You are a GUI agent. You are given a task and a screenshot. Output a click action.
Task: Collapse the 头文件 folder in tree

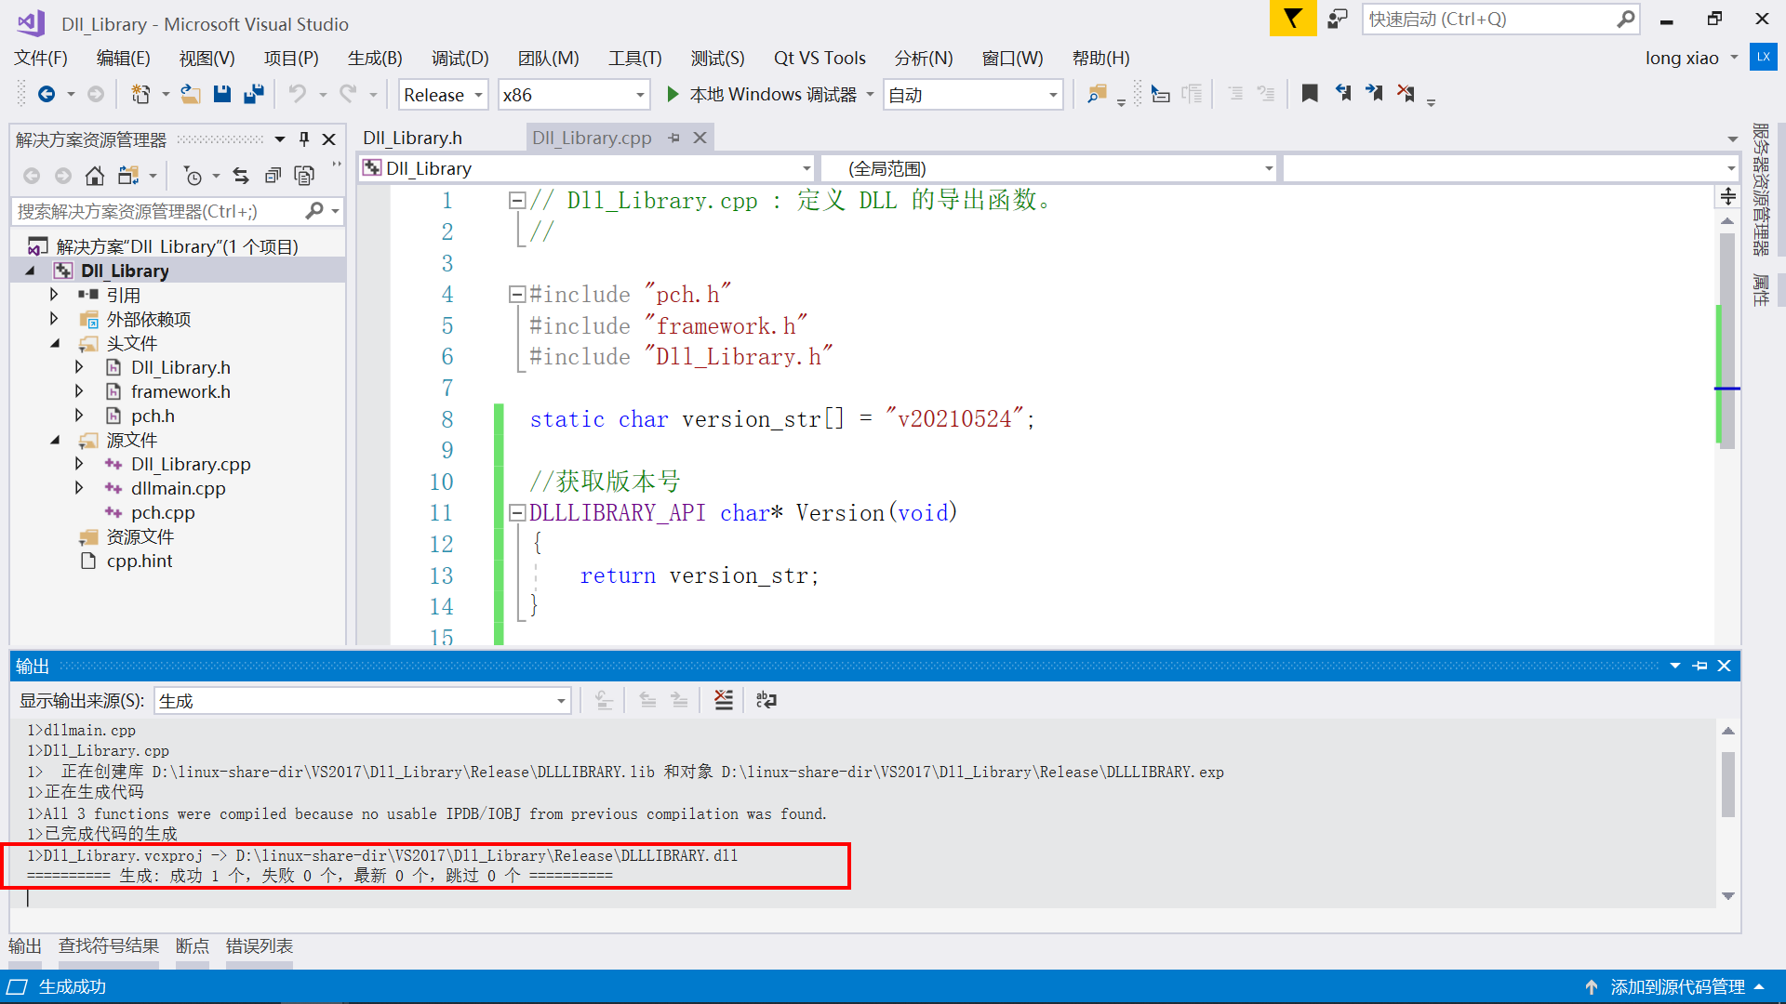(55, 343)
